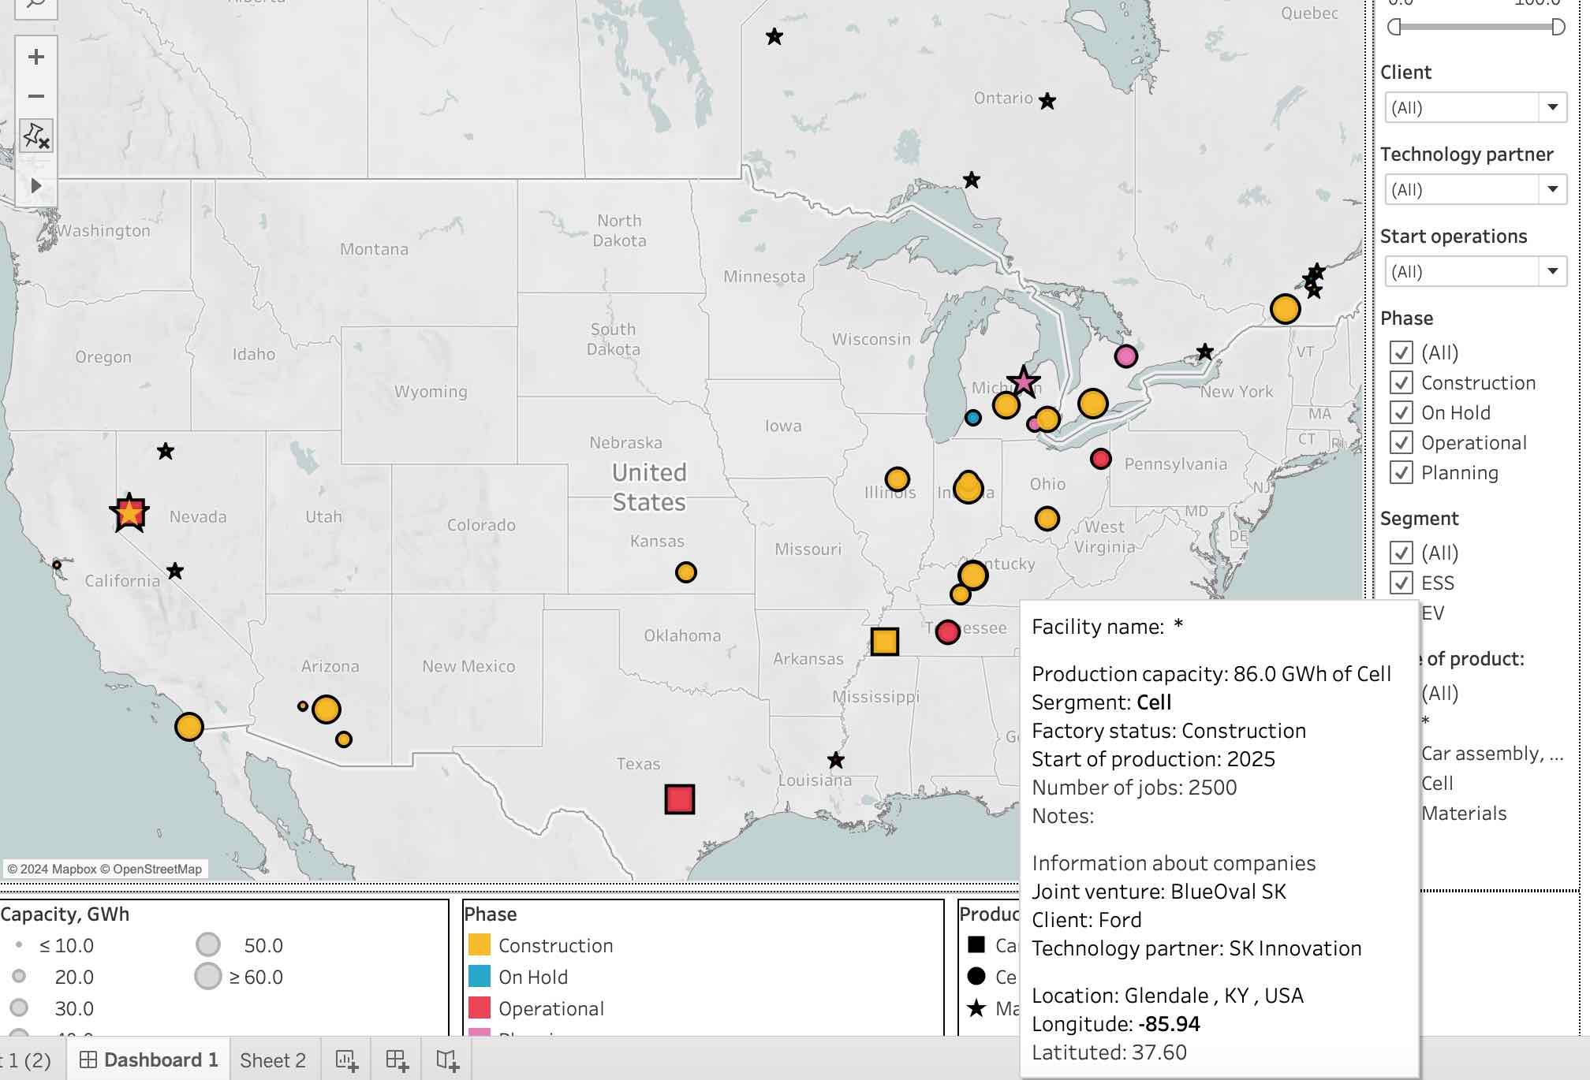Open the Client filter dropdown
This screenshot has width=1590, height=1080.
[1476, 107]
